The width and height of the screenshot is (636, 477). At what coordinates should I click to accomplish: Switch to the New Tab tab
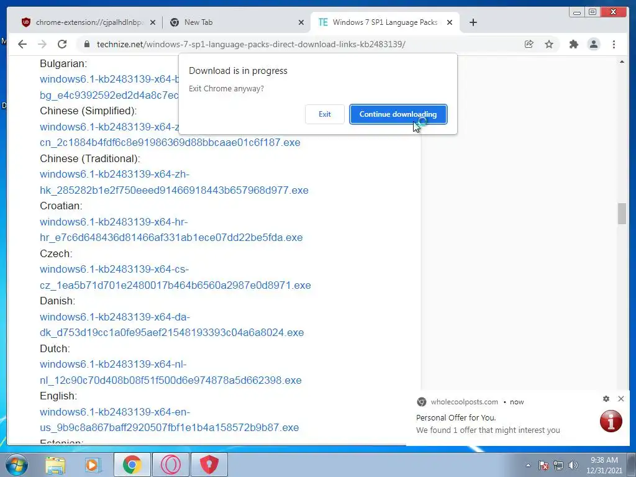235,22
